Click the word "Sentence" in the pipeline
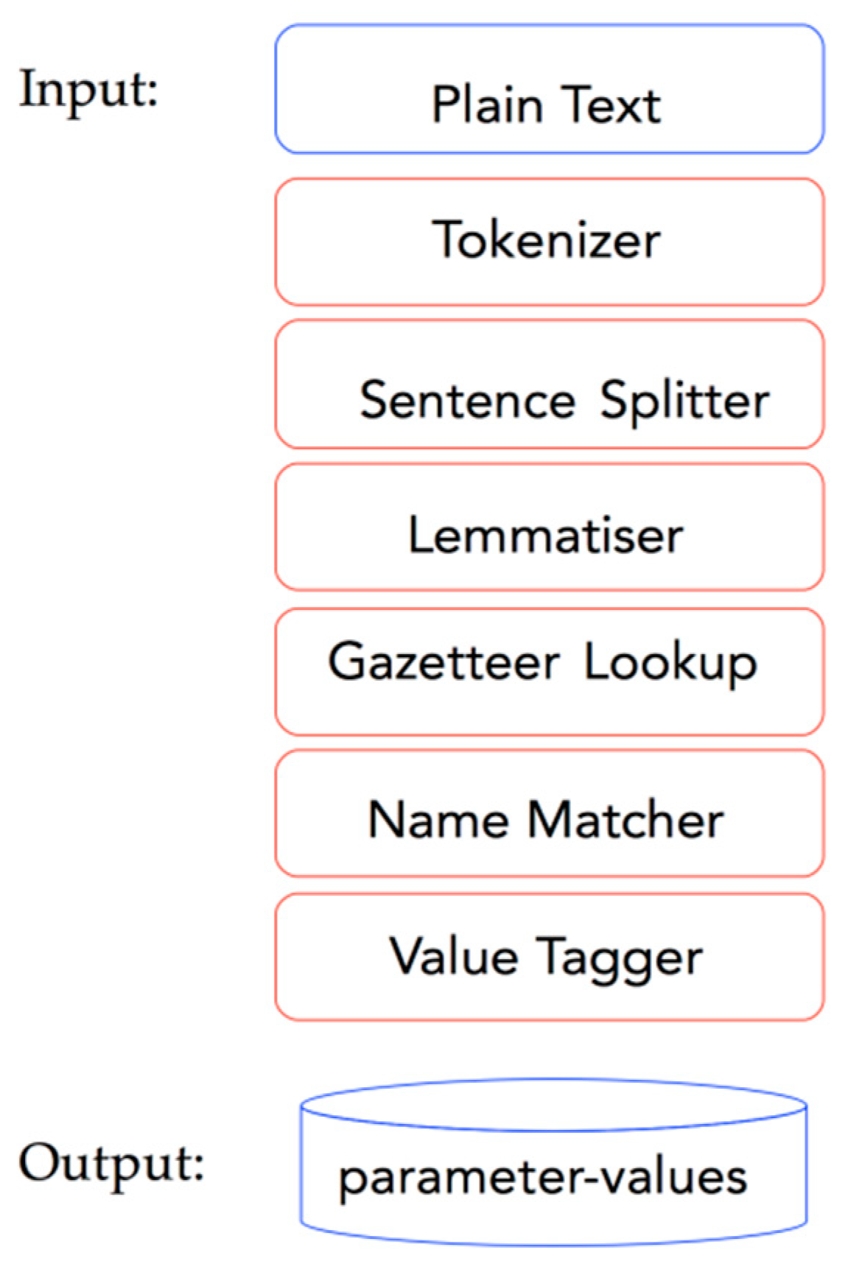The height and width of the screenshot is (1275, 848). click(x=467, y=400)
